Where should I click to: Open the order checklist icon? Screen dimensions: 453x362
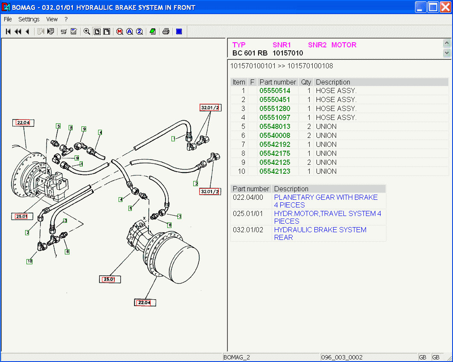(74, 32)
